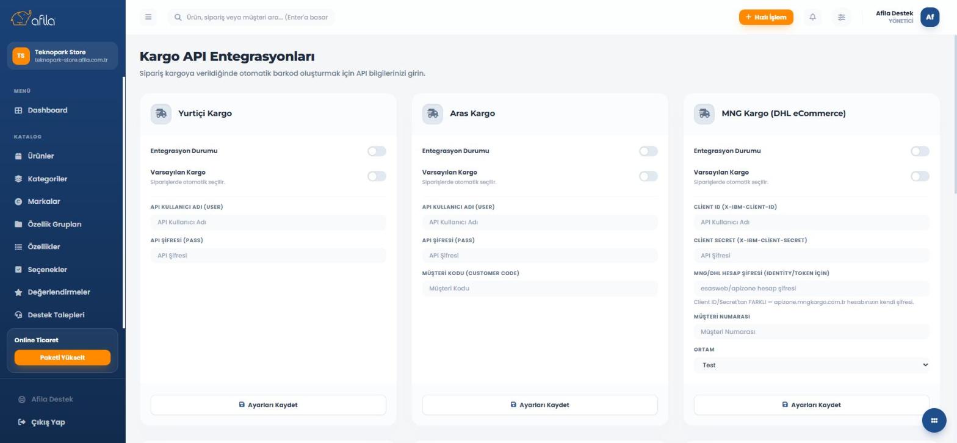Toggle MNG Kargo Varsayılan Kargo switch
Viewport: 957px width, 443px height.
tap(920, 176)
